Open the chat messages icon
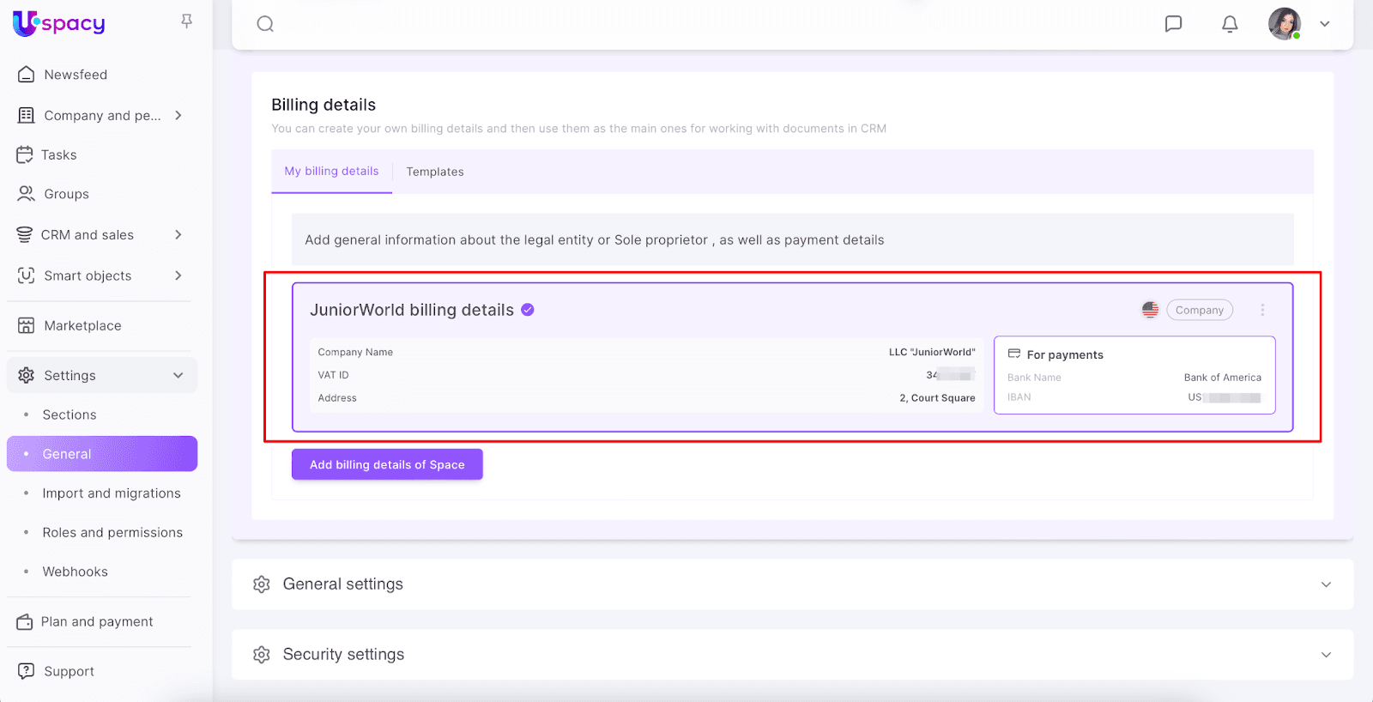The width and height of the screenshot is (1373, 702). [1173, 24]
